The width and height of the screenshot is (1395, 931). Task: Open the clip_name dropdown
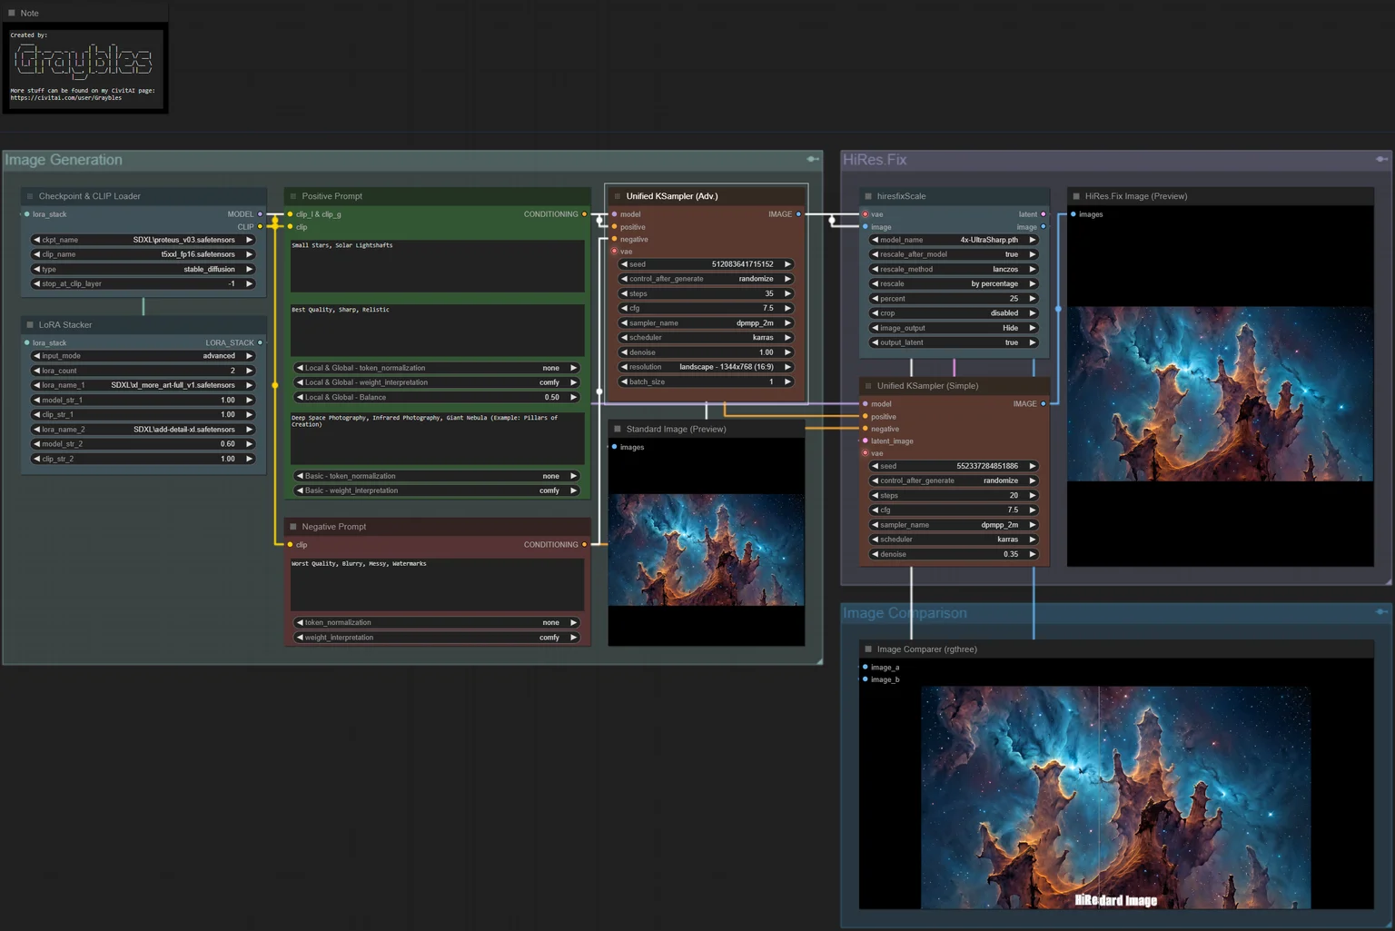pos(143,254)
